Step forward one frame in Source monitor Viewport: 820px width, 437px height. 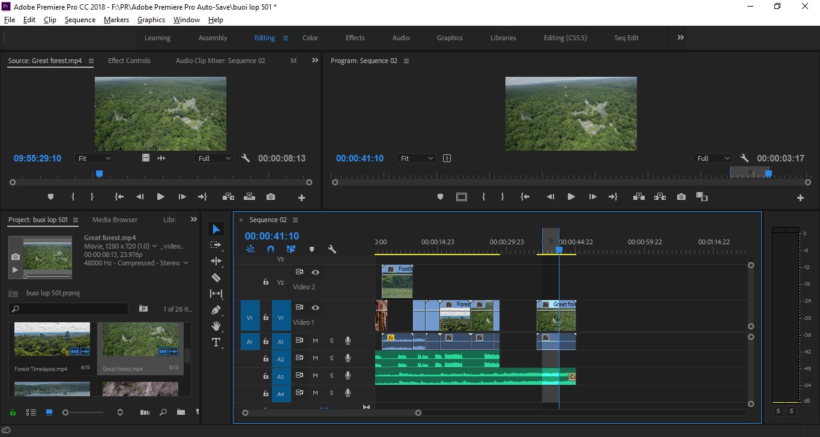[182, 197]
